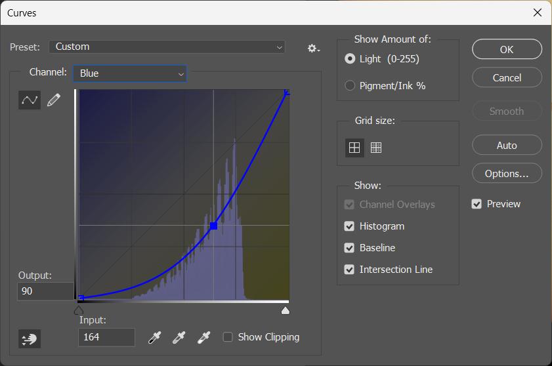Select the pencil draw curve tool
The image size is (552, 366).
pyautogui.click(x=54, y=100)
